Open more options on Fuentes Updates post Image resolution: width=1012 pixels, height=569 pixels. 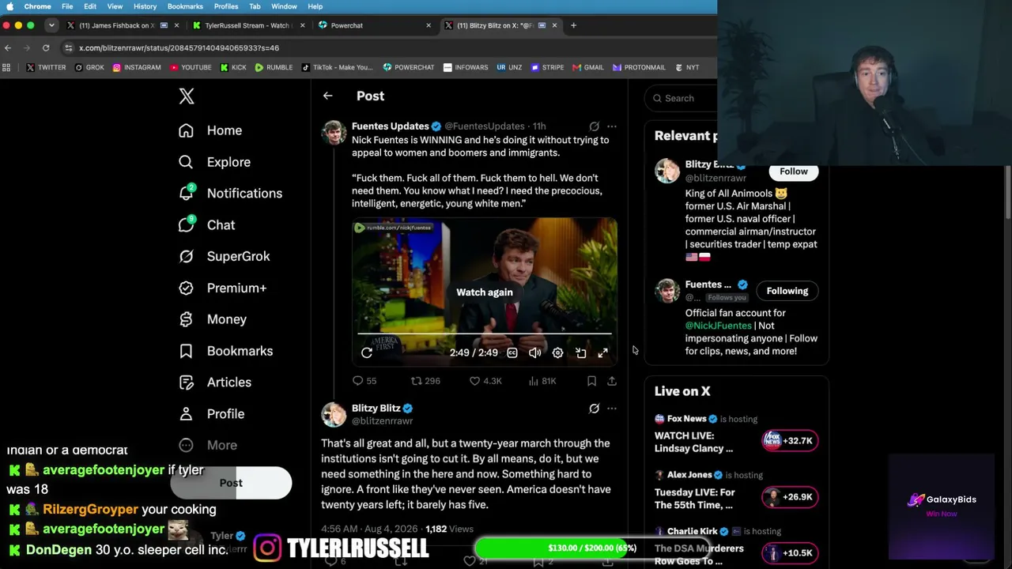(x=612, y=126)
